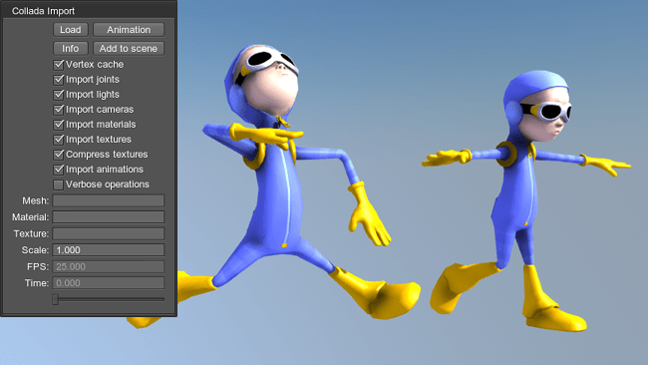Viewport: 648px width, 365px height.
Task: Click the Vertex cache label text
Action: [x=95, y=65]
